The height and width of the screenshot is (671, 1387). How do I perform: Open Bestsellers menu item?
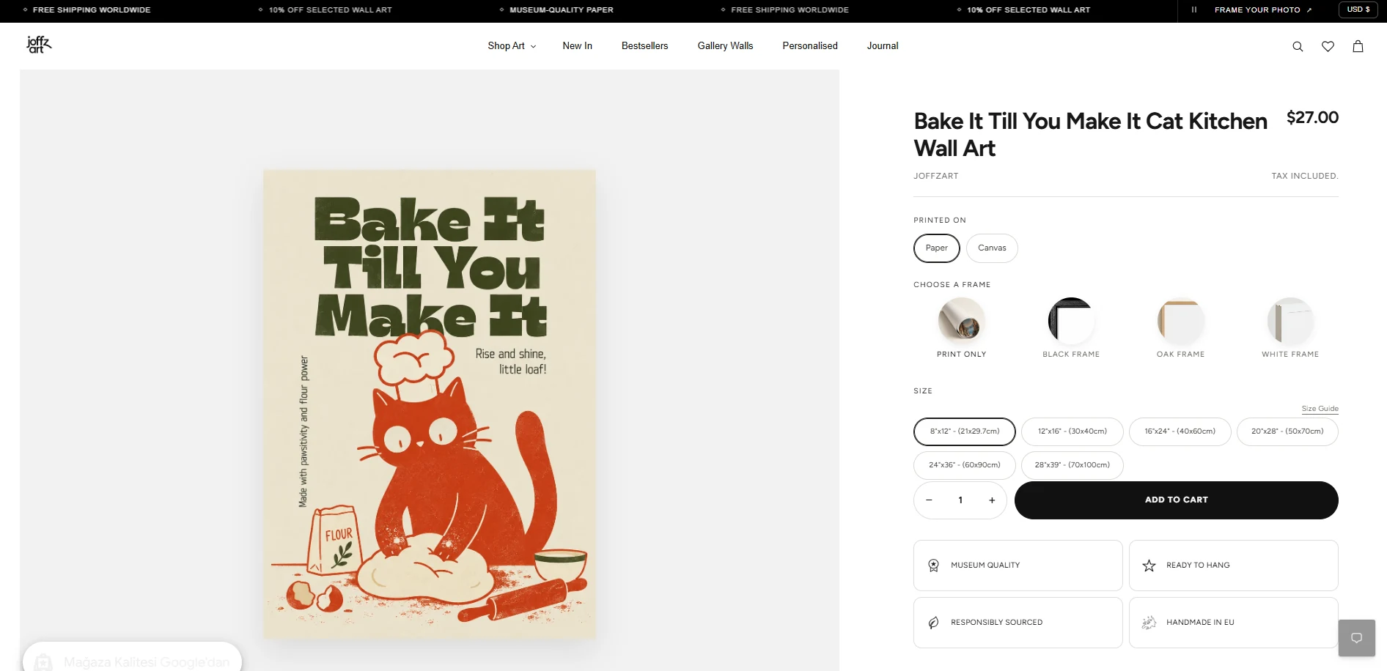[645, 46]
